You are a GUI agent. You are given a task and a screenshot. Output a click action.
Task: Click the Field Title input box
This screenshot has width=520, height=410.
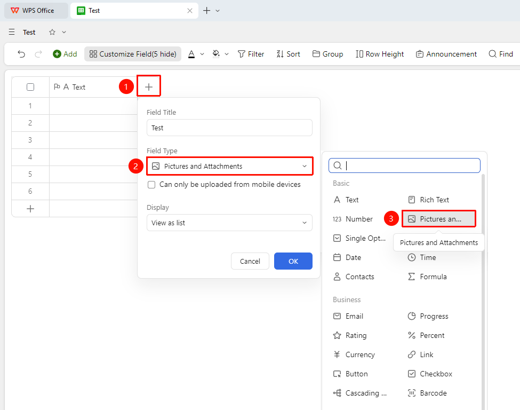pyautogui.click(x=229, y=128)
